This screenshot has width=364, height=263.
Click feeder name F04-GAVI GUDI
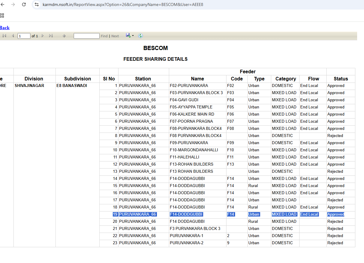pyautogui.click(x=184, y=100)
